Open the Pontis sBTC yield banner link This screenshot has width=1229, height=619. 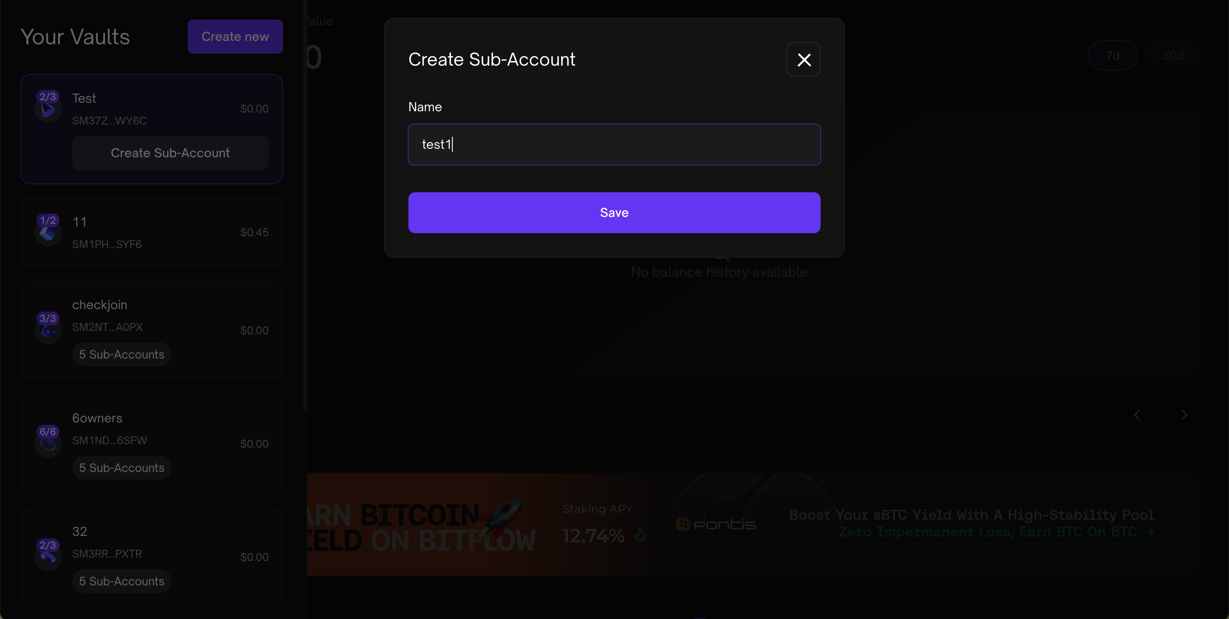[x=971, y=524]
